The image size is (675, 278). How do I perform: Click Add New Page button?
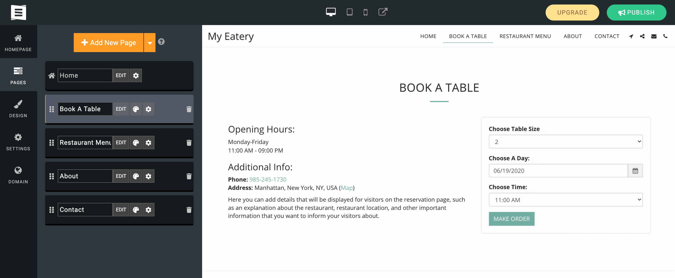109,42
